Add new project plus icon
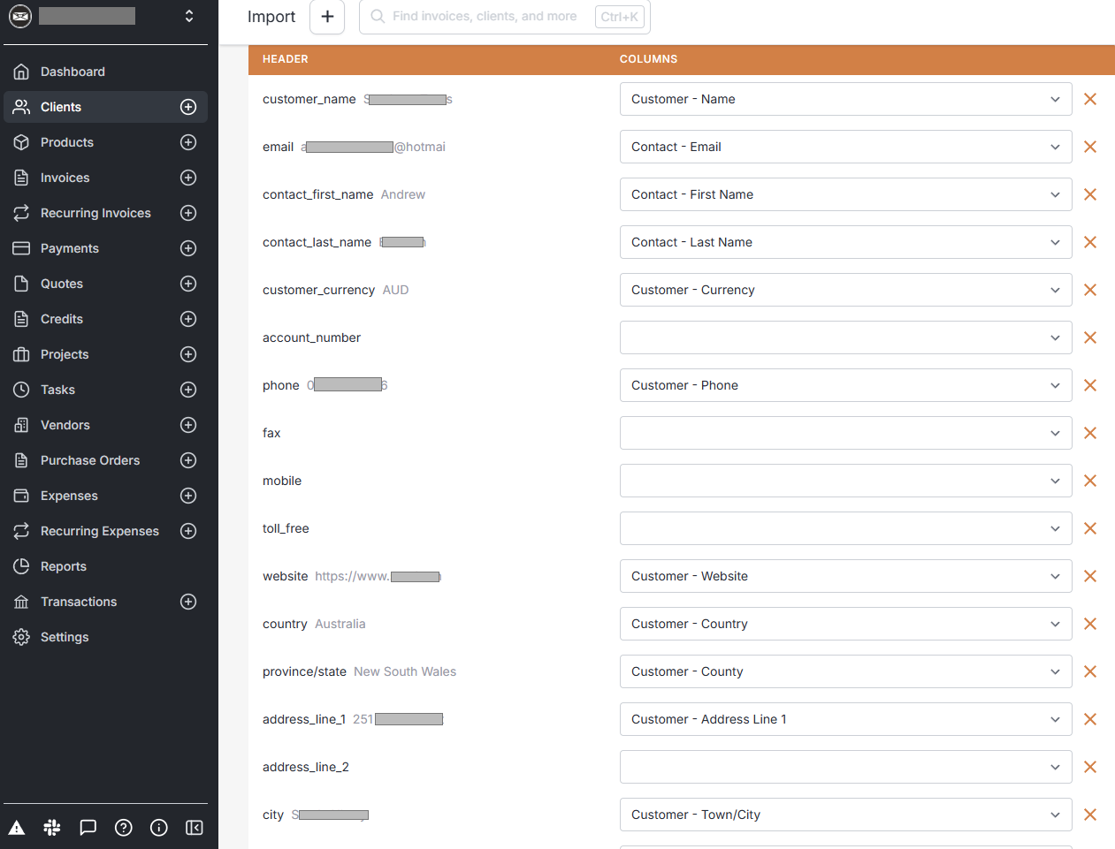Viewport: 1115px width, 849px height. click(x=188, y=354)
